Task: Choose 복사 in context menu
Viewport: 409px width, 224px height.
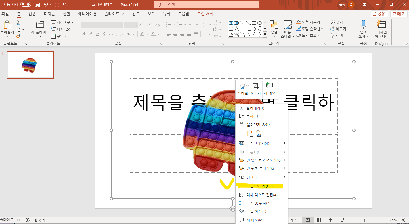Action: click(262, 116)
